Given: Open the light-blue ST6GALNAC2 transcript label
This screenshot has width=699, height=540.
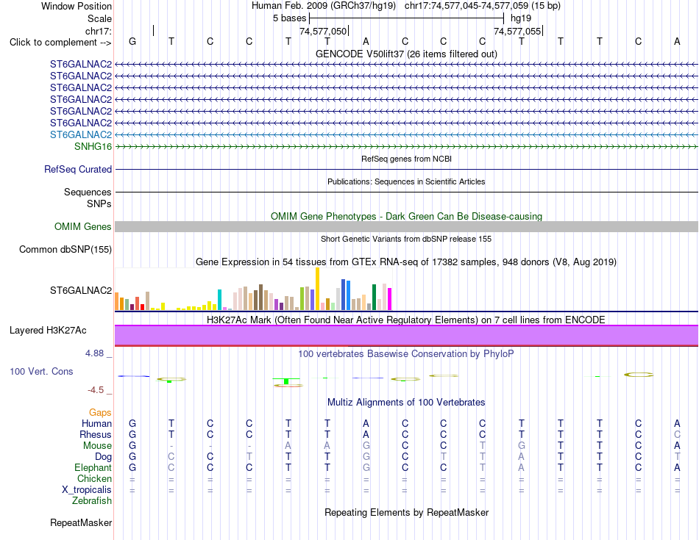Looking at the screenshot, I should point(81,134).
